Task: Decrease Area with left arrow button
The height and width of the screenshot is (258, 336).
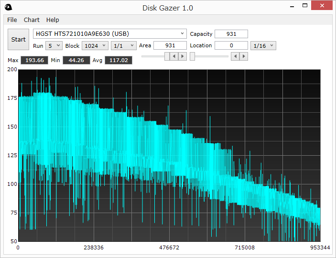Action: pyautogui.click(x=174, y=56)
